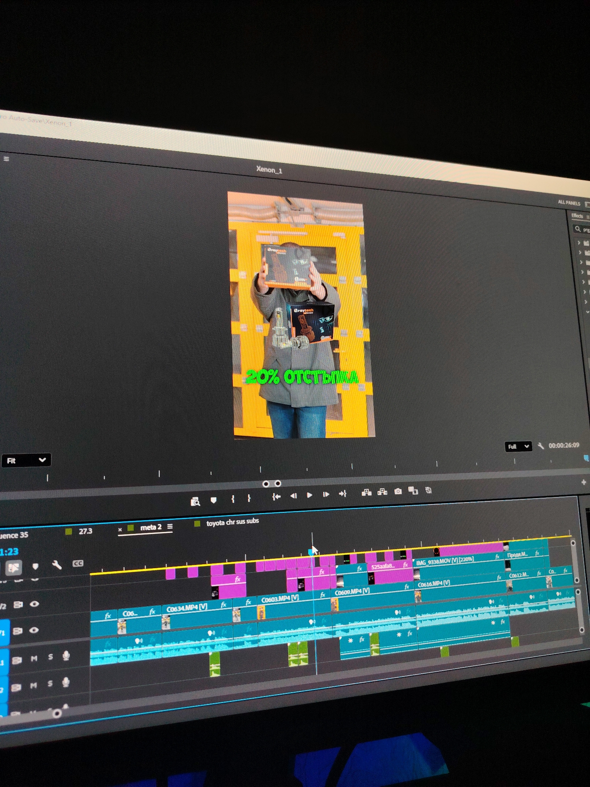
Task: Expand the first Effects bin chevron
Action: pyautogui.click(x=579, y=242)
